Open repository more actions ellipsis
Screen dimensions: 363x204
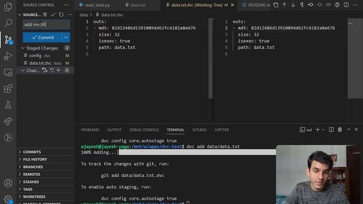click(69, 15)
